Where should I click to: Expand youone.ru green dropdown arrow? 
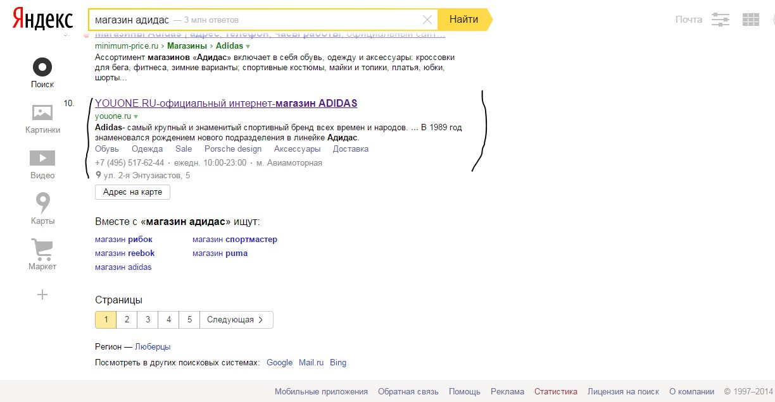point(135,117)
